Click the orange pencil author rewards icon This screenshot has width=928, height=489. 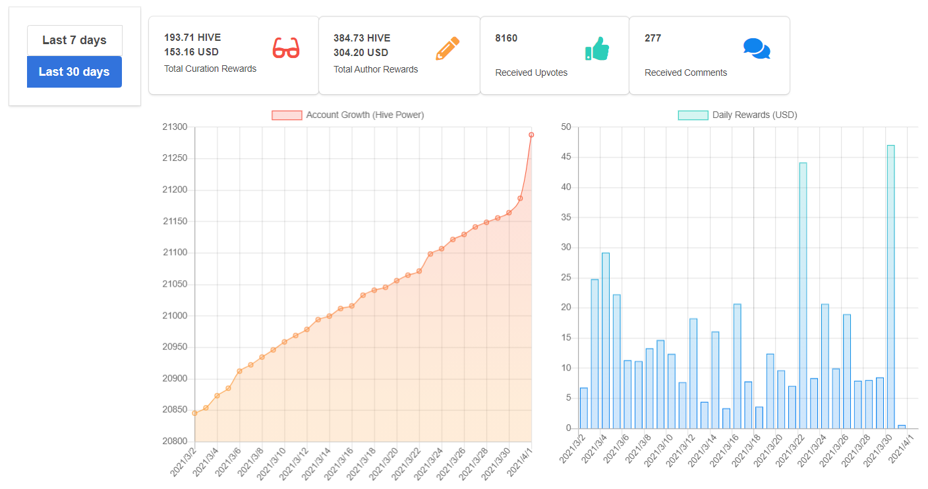[x=448, y=49]
